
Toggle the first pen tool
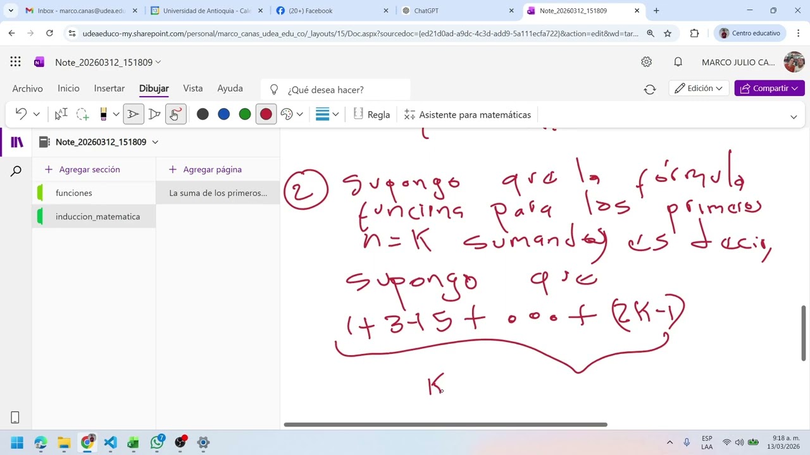(133, 114)
